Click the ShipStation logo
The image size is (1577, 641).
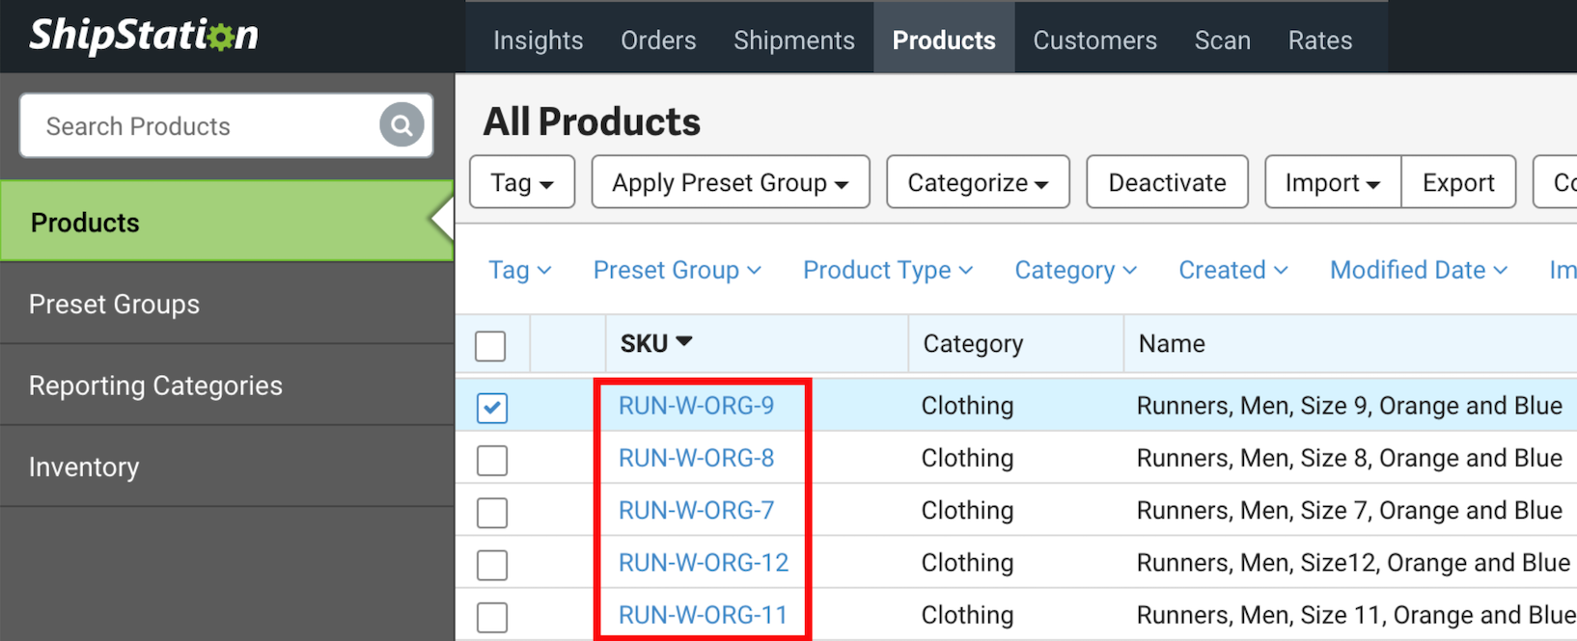[144, 36]
